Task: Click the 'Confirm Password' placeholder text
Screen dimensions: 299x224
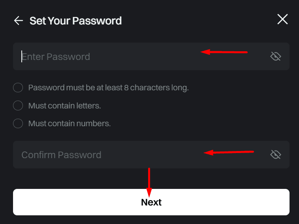Action: pyautogui.click(x=61, y=155)
